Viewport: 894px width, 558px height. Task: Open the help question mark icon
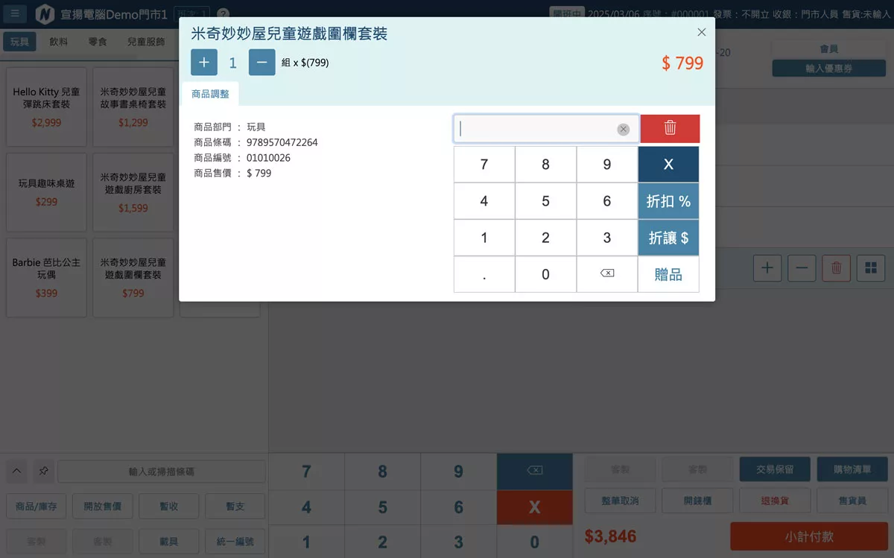[223, 14]
